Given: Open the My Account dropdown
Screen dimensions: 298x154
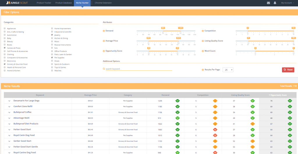Looking at the screenshot, I should [x=288, y=3].
